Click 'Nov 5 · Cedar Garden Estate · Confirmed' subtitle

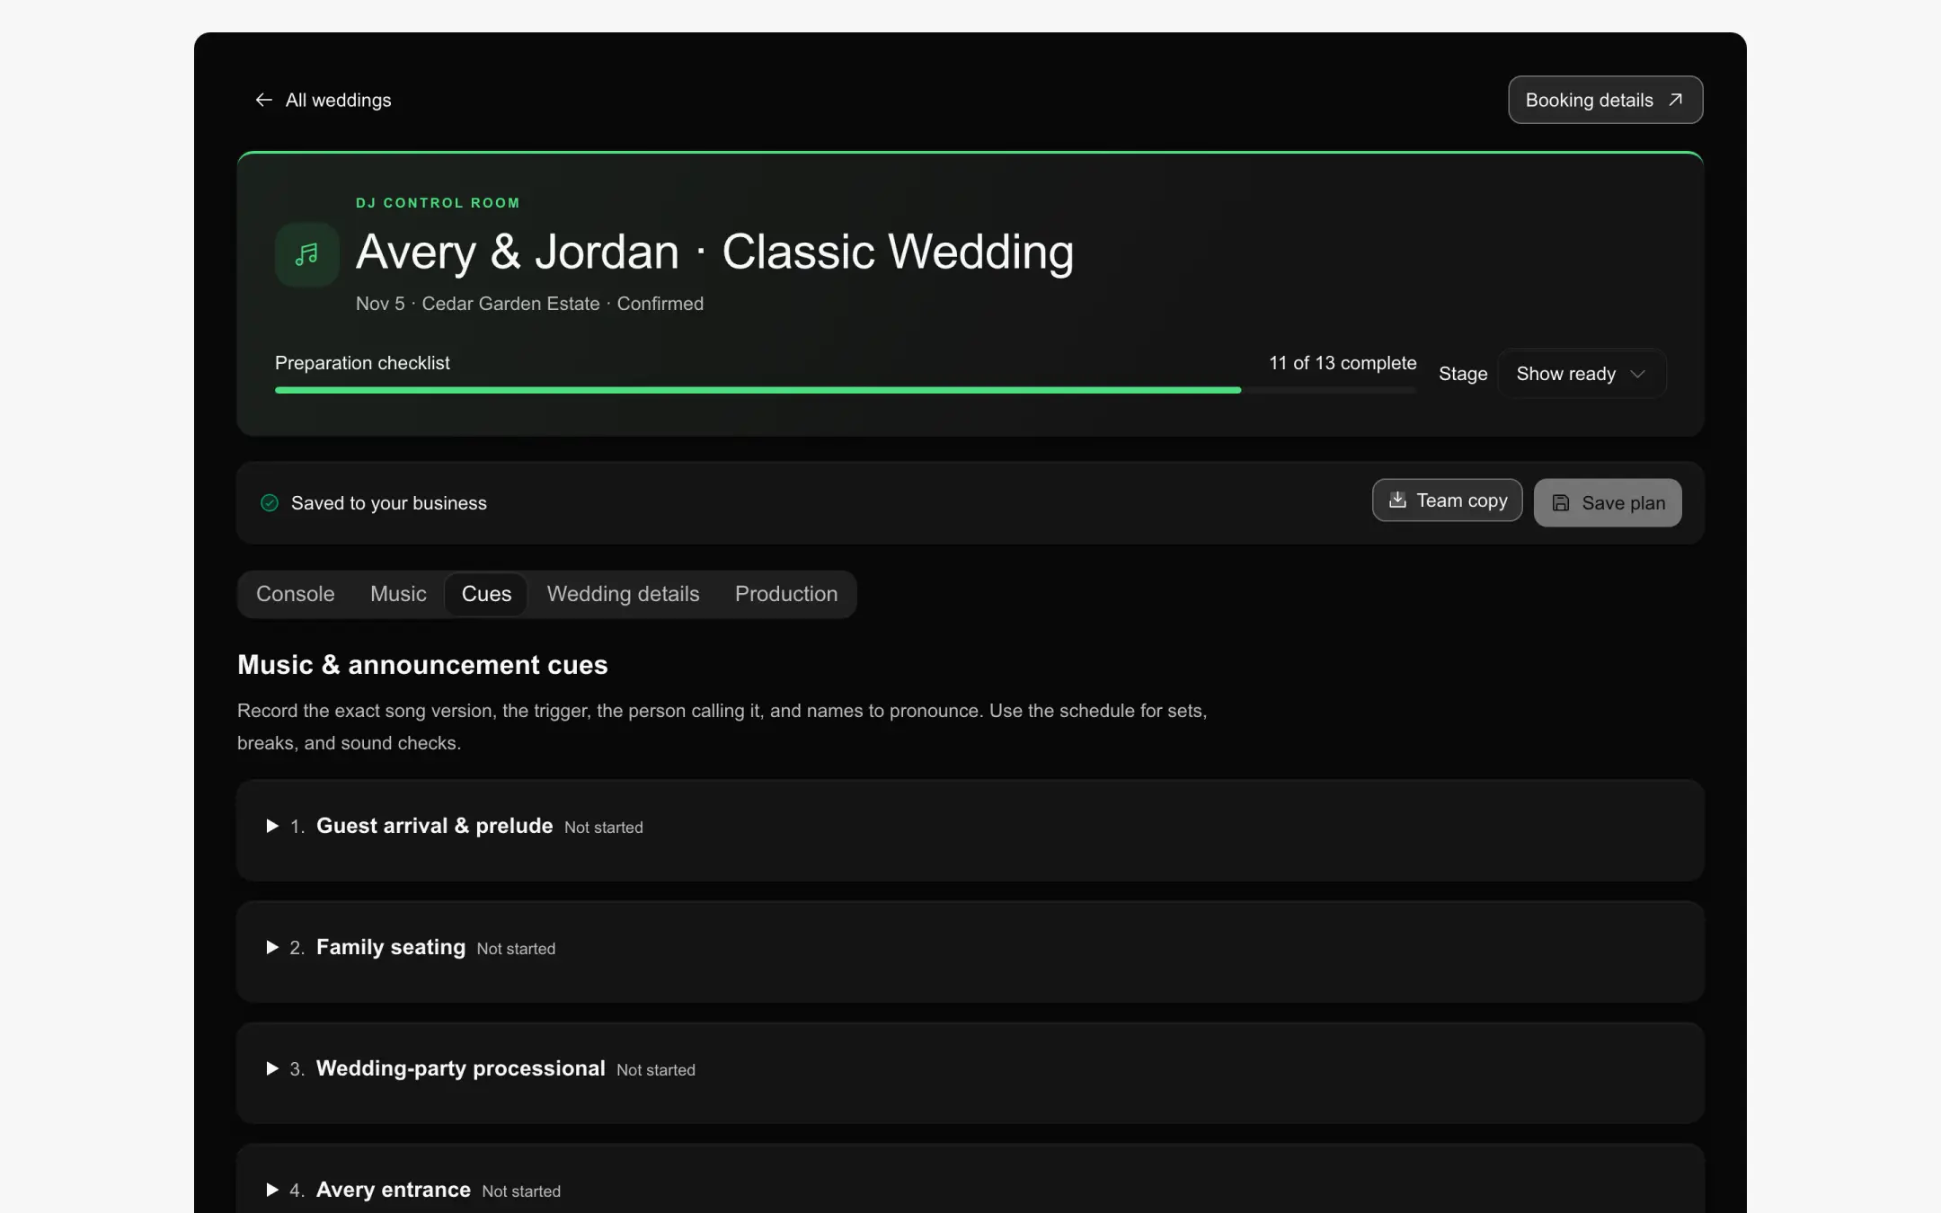click(x=529, y=304)
